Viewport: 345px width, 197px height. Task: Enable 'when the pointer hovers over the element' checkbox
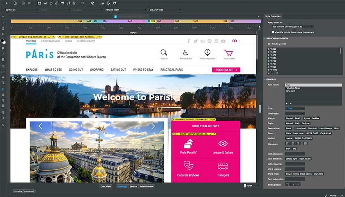tap(273, 32)
